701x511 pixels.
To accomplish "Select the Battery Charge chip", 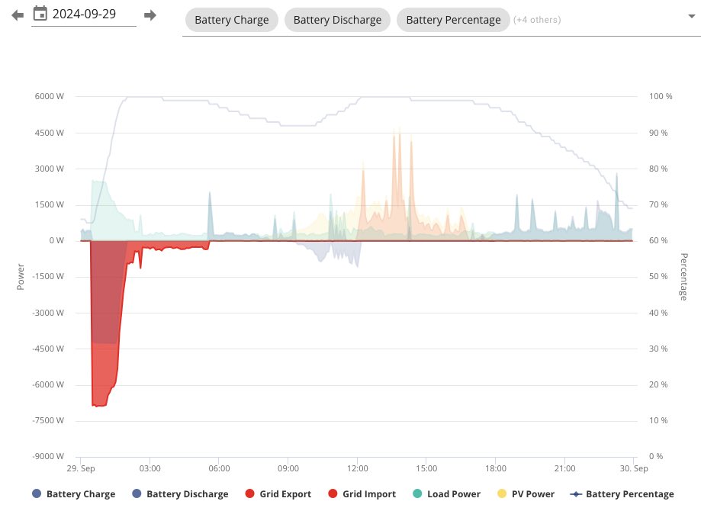I will point(231,20).
